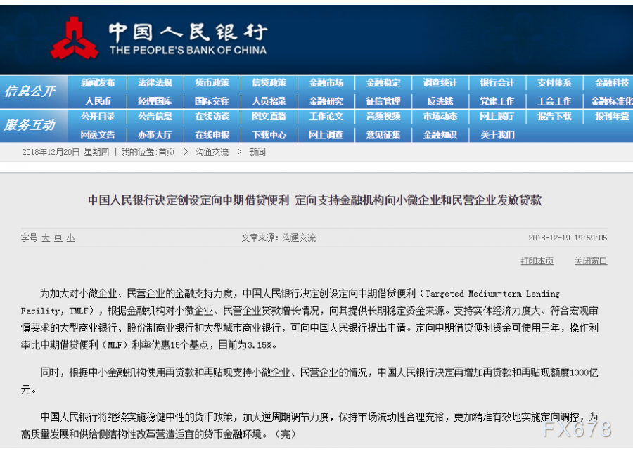Go to 工作论文 section
This screenshot has height=454, width=633.
click(326, 117)
